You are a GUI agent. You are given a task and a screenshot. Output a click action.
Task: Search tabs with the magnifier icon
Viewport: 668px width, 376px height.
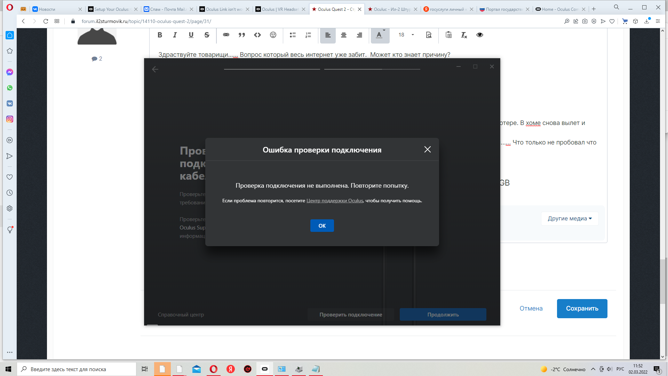pyautogui.click(x=617, y=7)
